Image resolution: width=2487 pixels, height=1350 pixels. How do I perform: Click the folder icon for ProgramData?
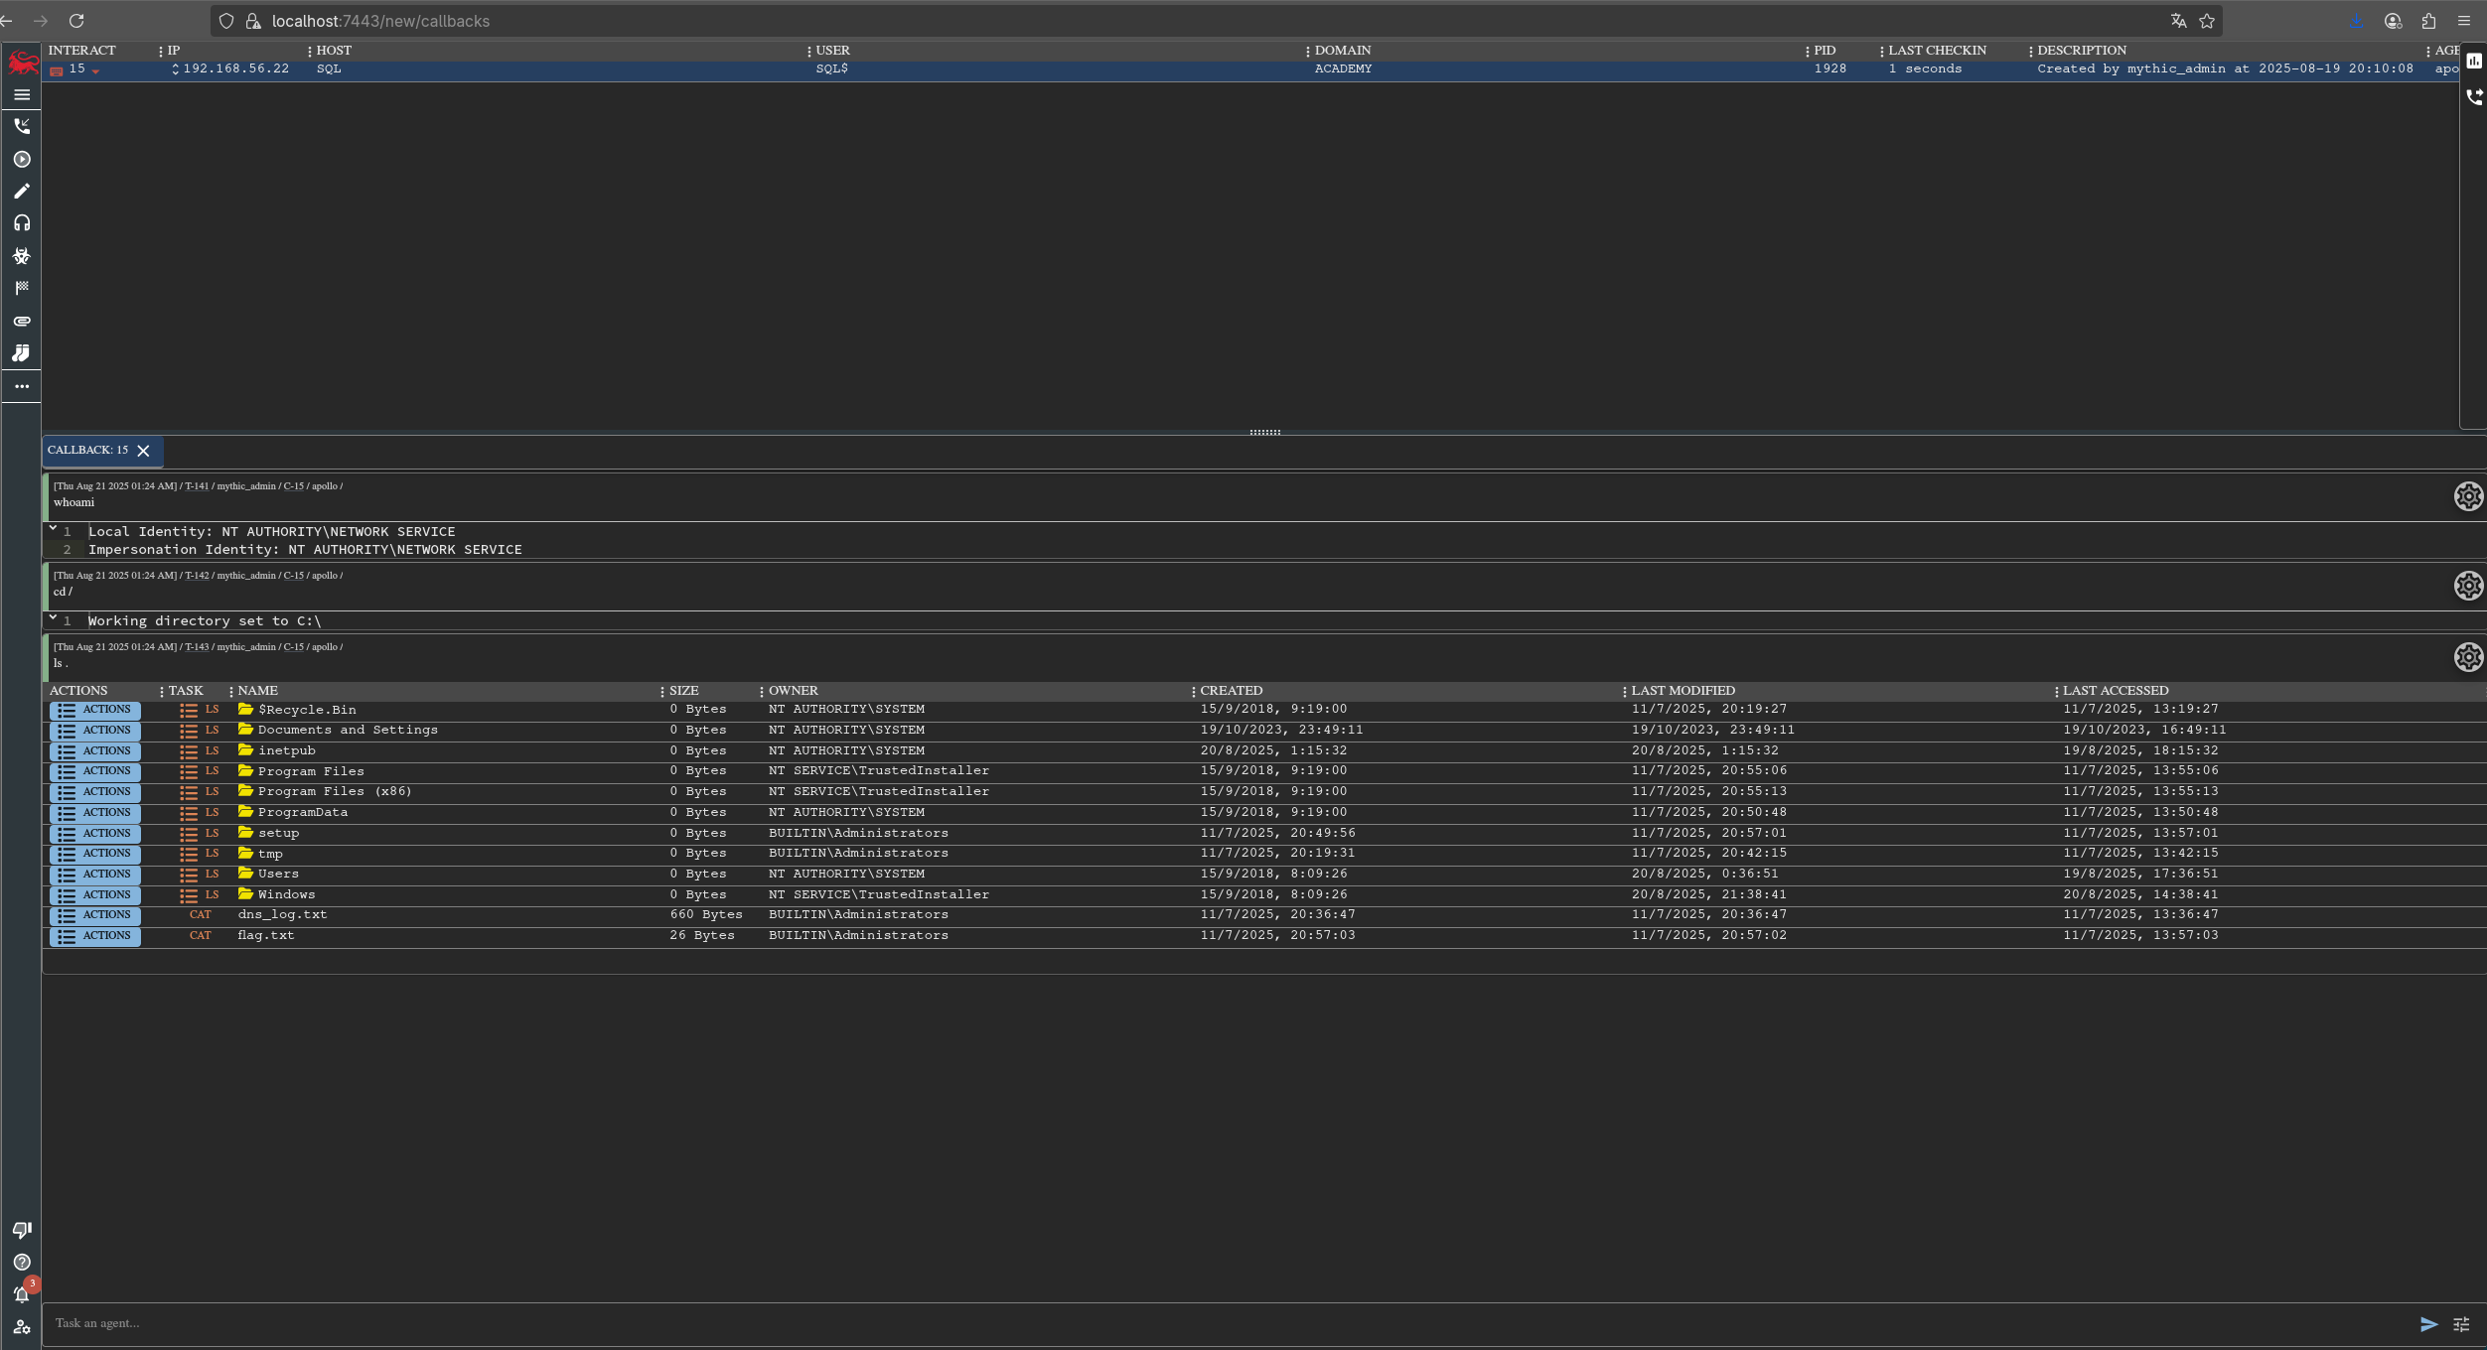245,812
